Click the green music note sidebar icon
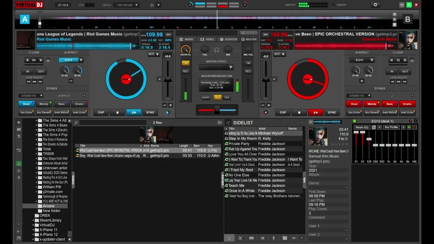 19,164
